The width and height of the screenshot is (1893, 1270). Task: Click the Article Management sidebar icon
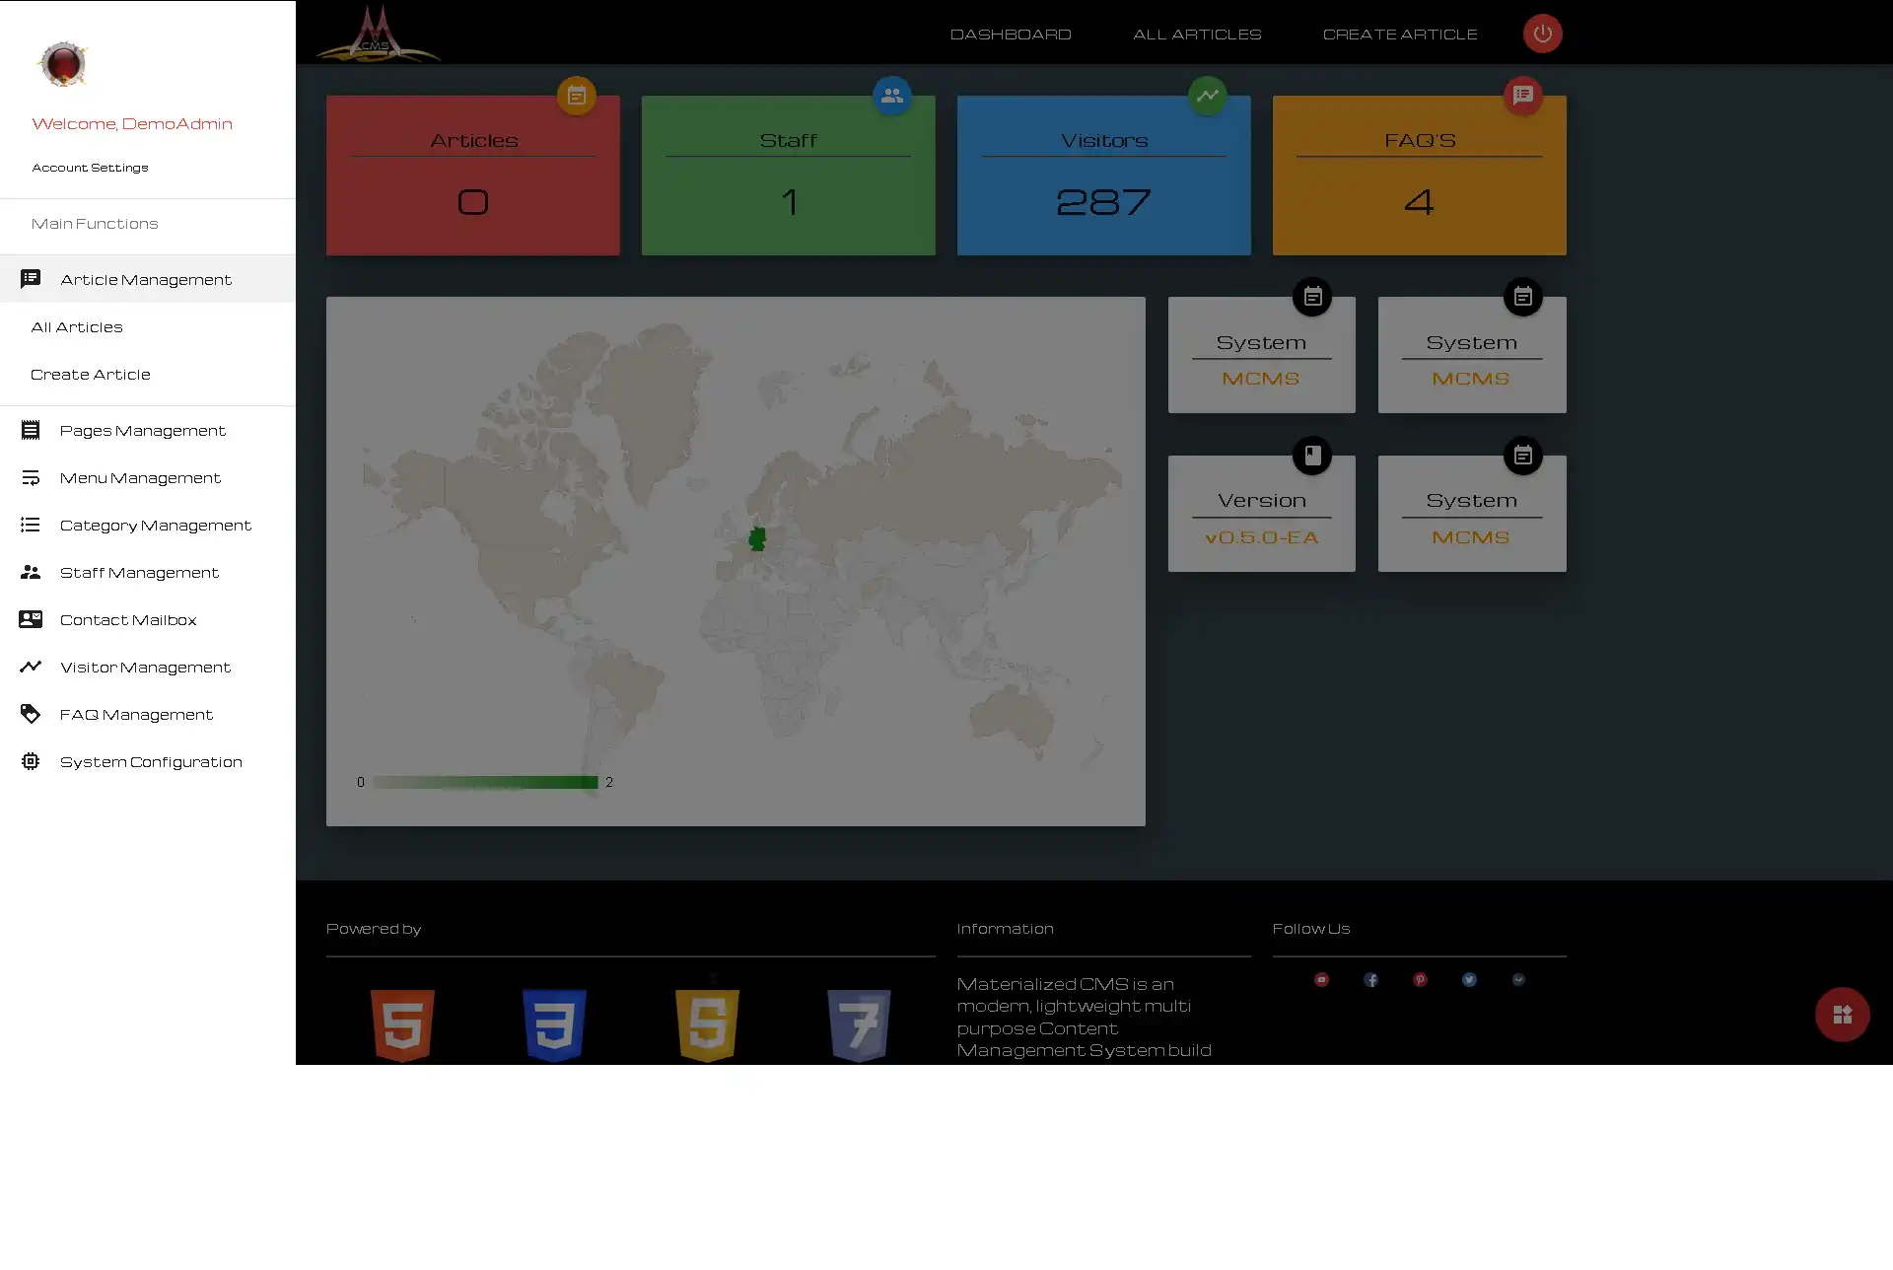[x=30, y=278]
